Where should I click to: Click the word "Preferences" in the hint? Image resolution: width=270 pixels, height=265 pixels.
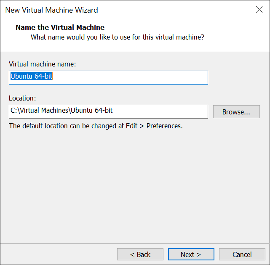click(x=164, y=126)
